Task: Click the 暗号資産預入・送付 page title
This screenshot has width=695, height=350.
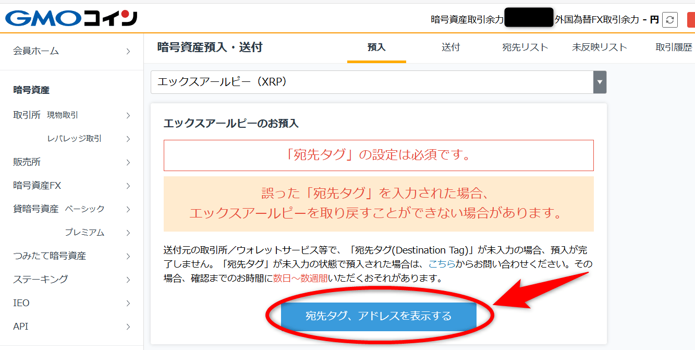Action: 210,47
